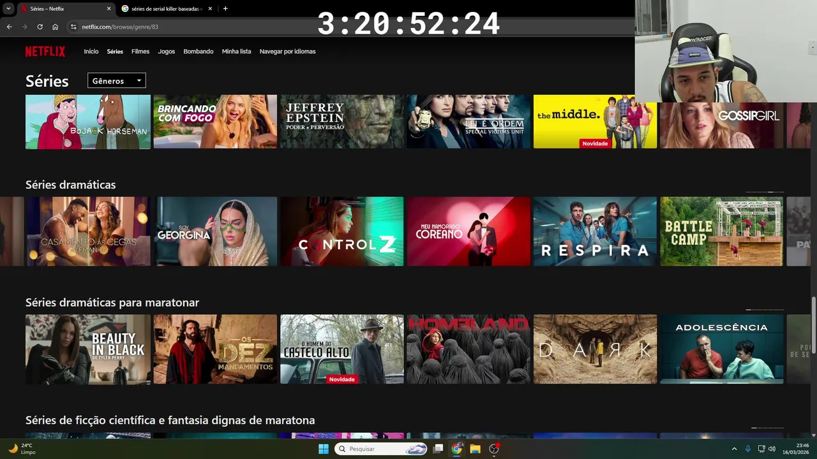Image resolution: width=817 pixels, height=459 pixels.
Task: Open the Windows Start menu
Action: (x=324, y=449)
